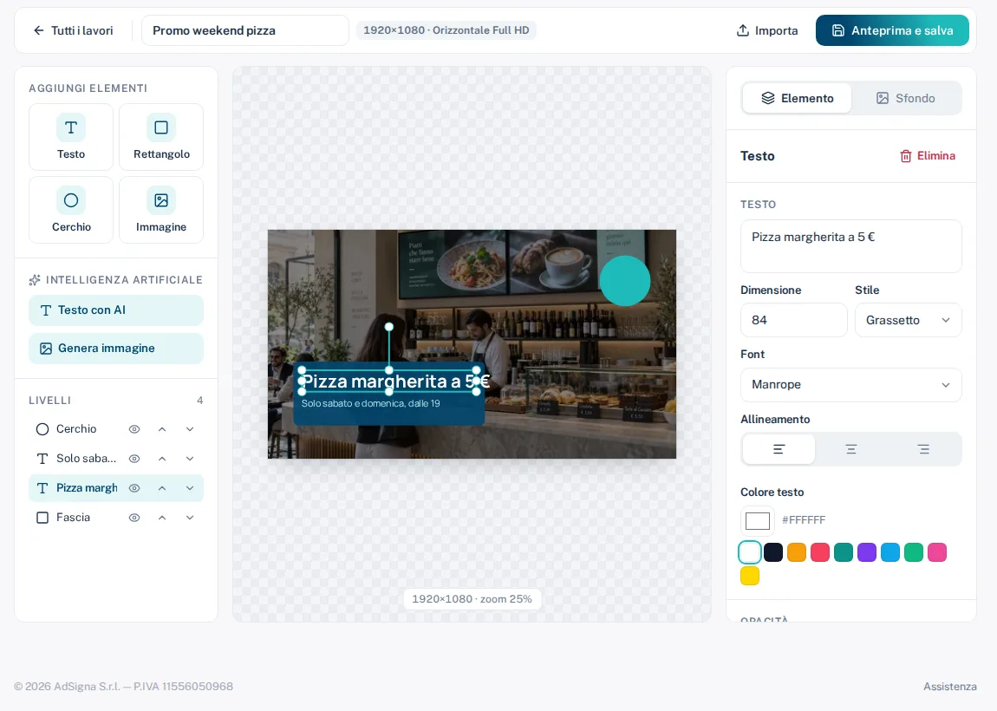Select the teal circle on canvas
Viewport: 997px width, 711px height.
[x=625, y=280]
